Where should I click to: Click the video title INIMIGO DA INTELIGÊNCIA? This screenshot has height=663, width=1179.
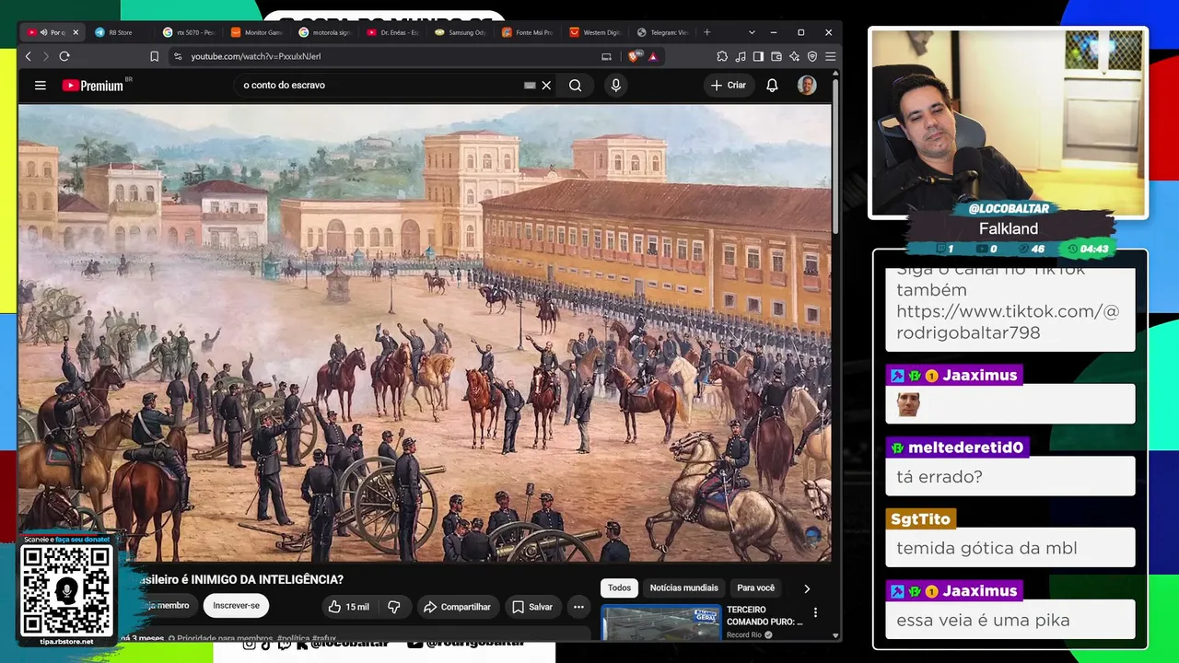[x=241, y=580]
